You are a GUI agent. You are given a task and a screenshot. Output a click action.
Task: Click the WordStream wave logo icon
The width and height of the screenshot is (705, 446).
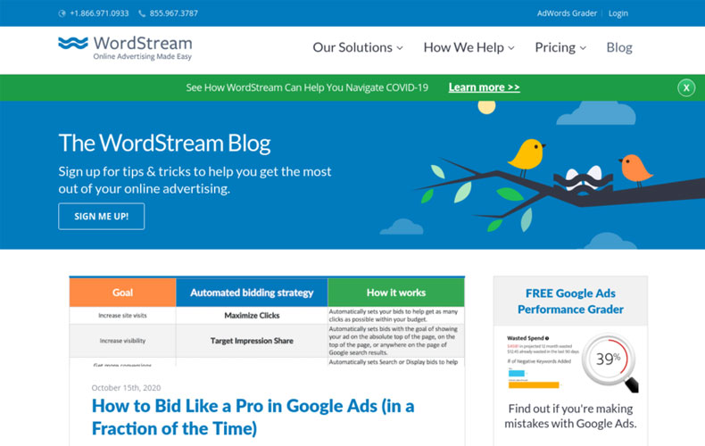[x=73, y=43]
